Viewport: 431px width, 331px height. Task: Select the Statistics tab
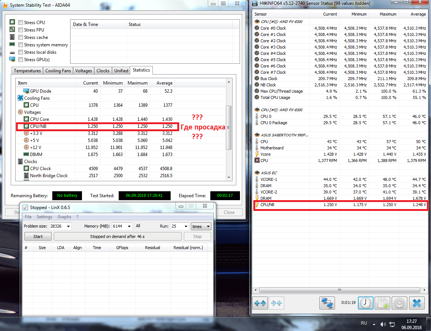pyautogui.click(x=141, y=70)
